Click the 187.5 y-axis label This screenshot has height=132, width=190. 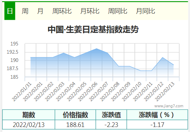(12, 69)
